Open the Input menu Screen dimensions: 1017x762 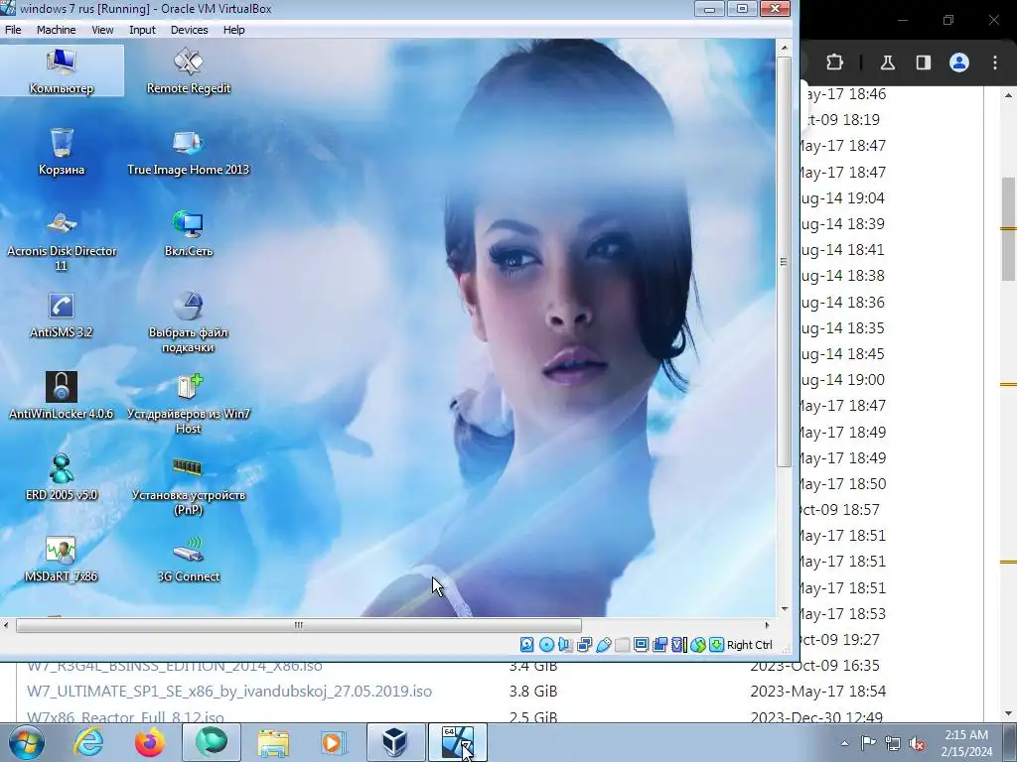point(142,30)
